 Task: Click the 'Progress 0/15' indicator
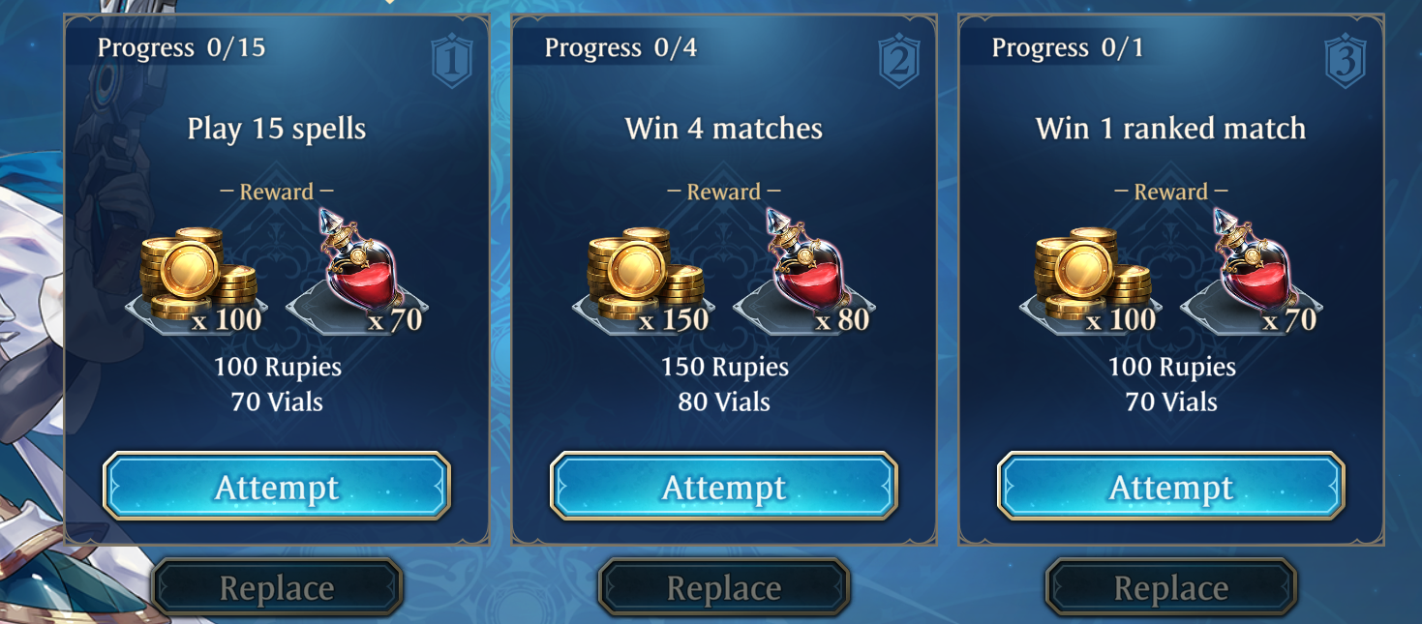click(181, 47)
